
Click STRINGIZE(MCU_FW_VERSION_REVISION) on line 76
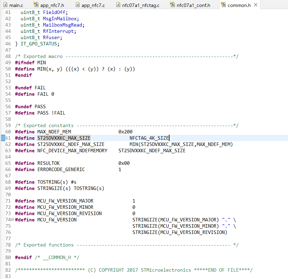coord(180,232)
